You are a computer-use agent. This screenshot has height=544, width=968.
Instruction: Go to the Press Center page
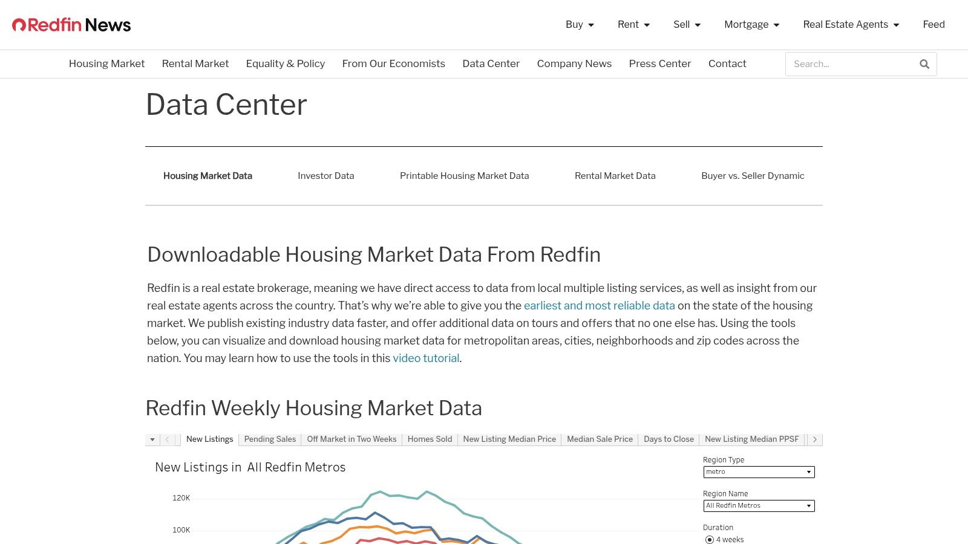(659, 63)
